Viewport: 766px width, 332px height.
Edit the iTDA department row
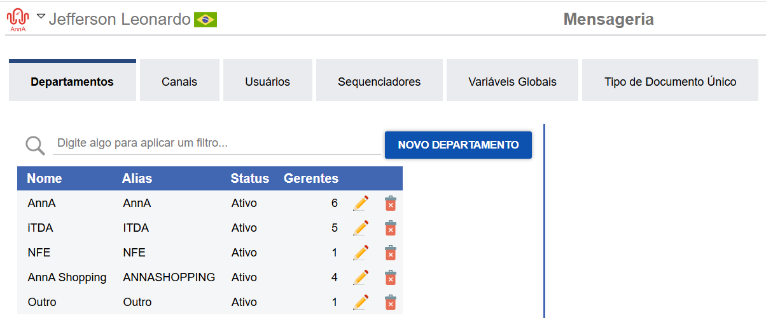pos(361,228)
